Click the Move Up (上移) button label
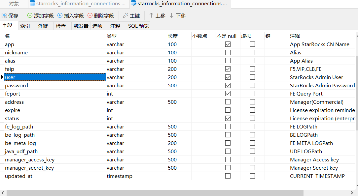 click(x=161, y=16)
